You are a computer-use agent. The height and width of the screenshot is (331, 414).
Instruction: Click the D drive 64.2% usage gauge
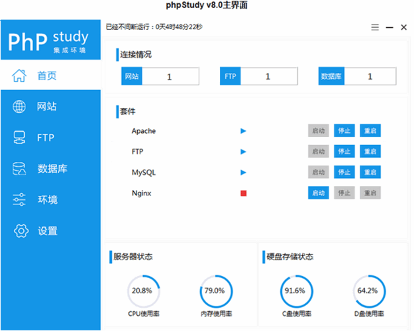[x=369, y=291]
